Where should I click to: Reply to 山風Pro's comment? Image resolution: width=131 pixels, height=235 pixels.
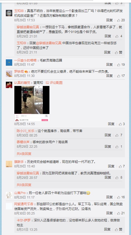(x=109, y=197)
